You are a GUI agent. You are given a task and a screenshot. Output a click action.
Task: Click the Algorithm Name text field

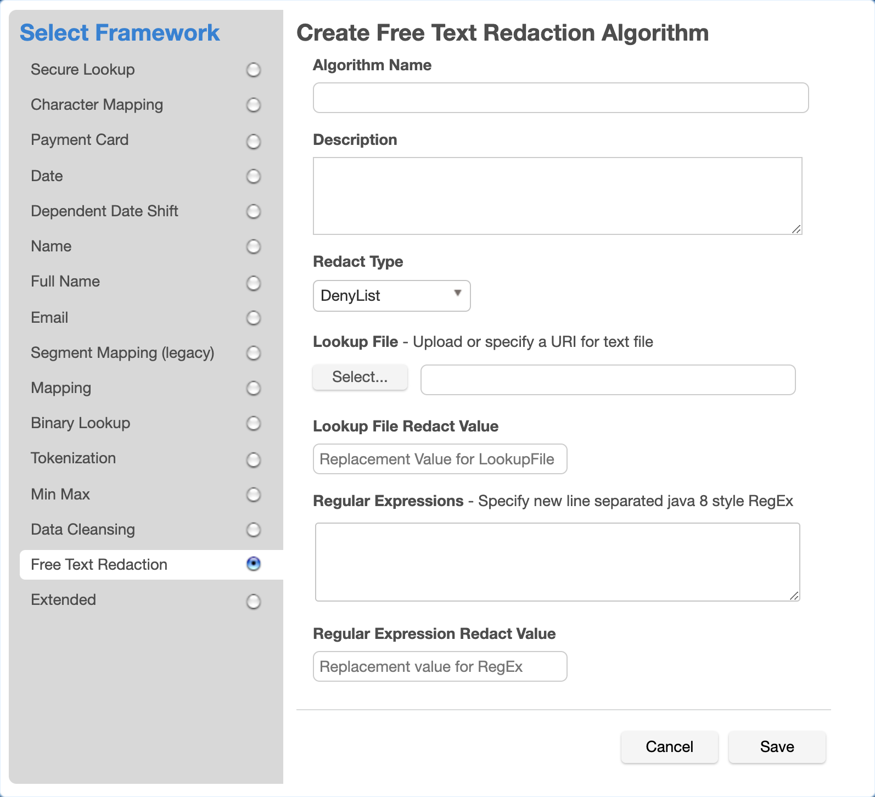coord(560,98)
